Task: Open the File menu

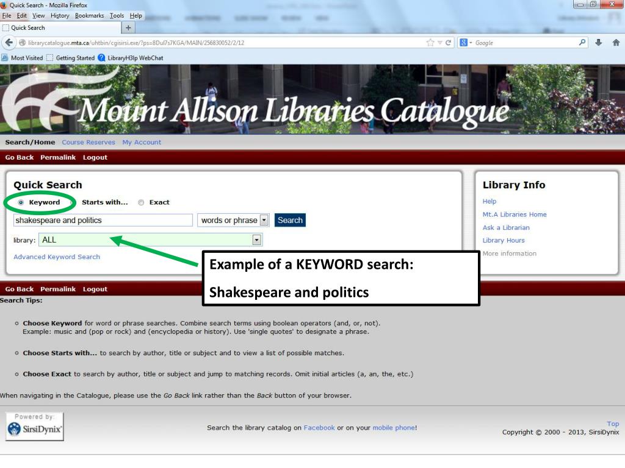Action: point(7,15)
